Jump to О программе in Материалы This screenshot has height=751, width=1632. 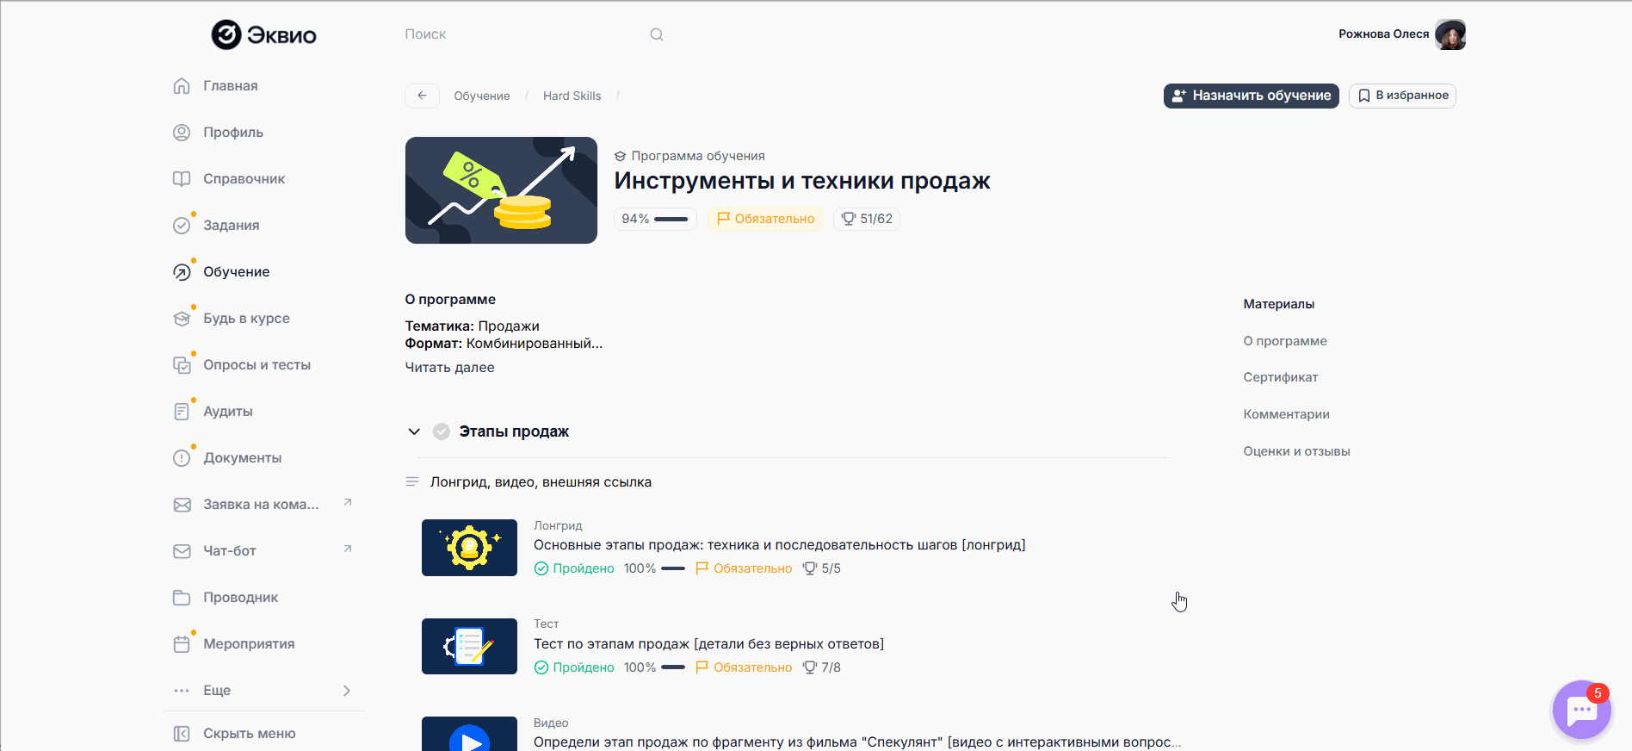(x=1285, y=341)
